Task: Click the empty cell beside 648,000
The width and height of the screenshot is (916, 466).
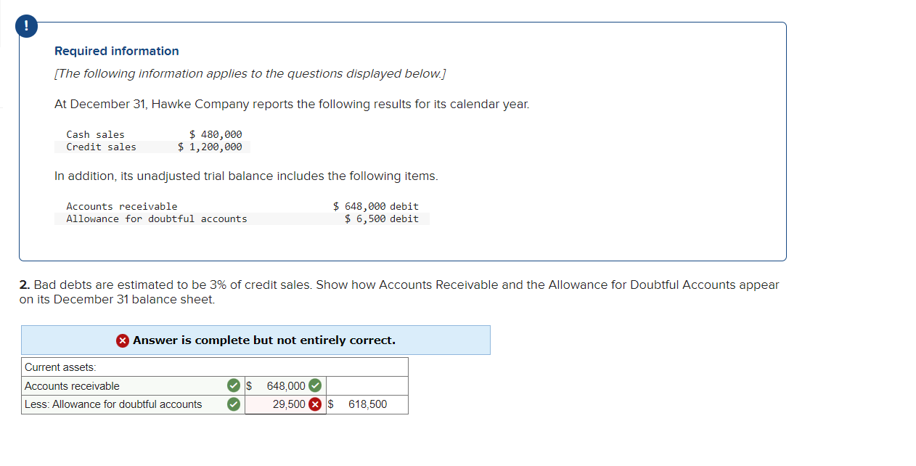Action: tap(367, 385)
